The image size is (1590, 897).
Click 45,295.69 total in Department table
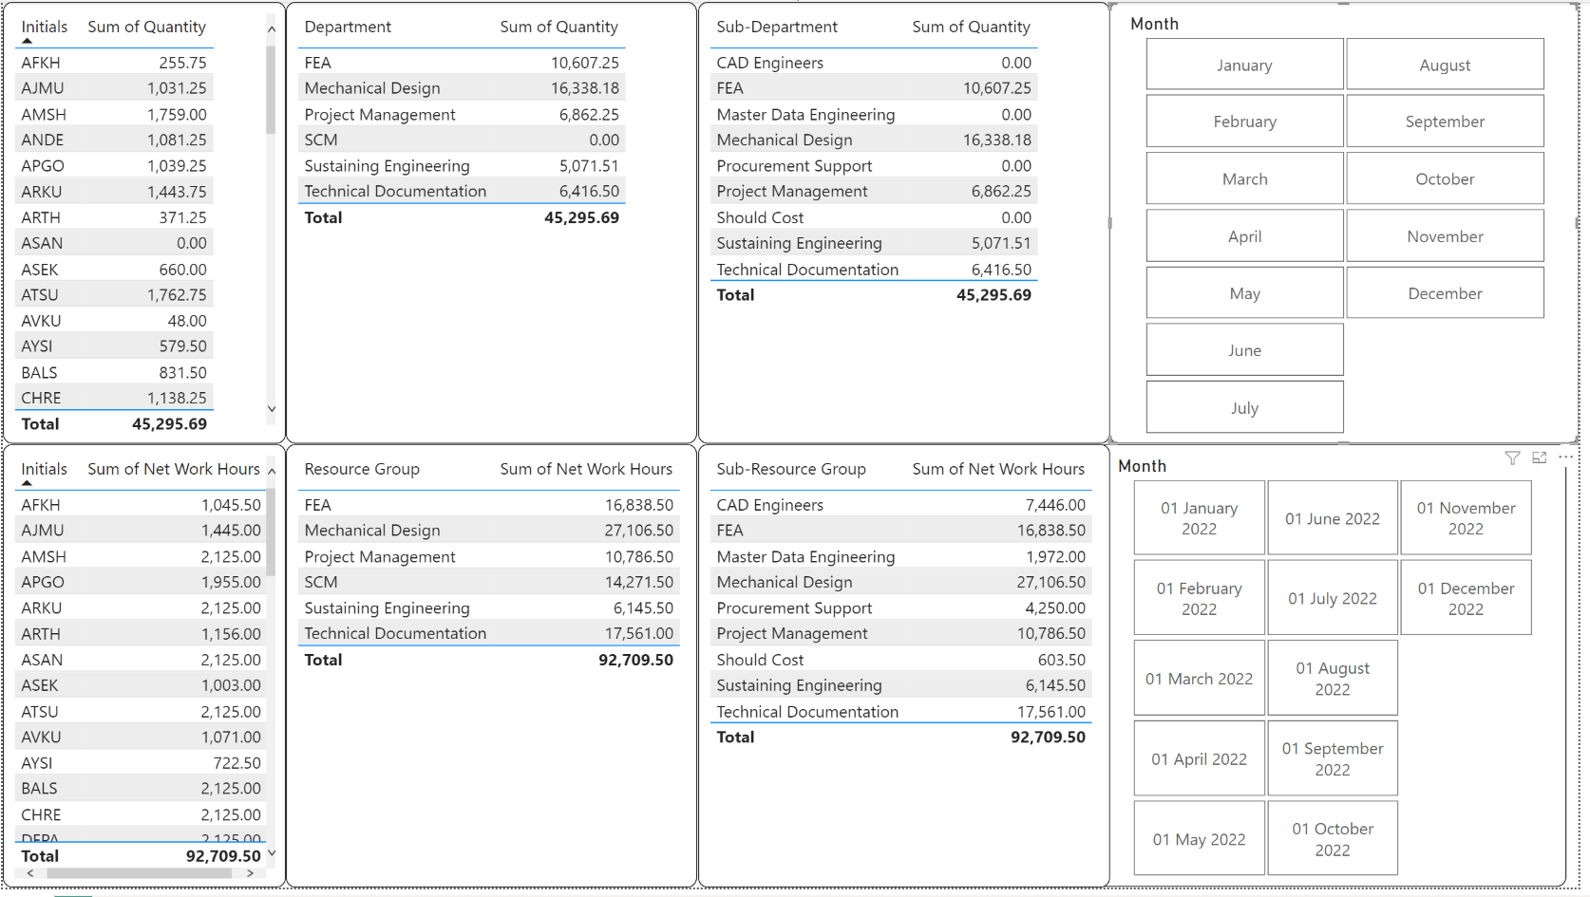[581, 217]
